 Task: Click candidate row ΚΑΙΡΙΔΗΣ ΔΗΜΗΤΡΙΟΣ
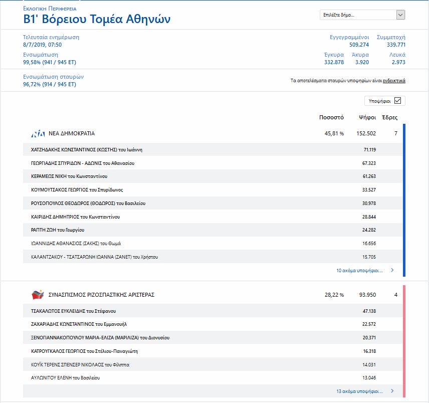pyautogui.click(x=212, y=217)
